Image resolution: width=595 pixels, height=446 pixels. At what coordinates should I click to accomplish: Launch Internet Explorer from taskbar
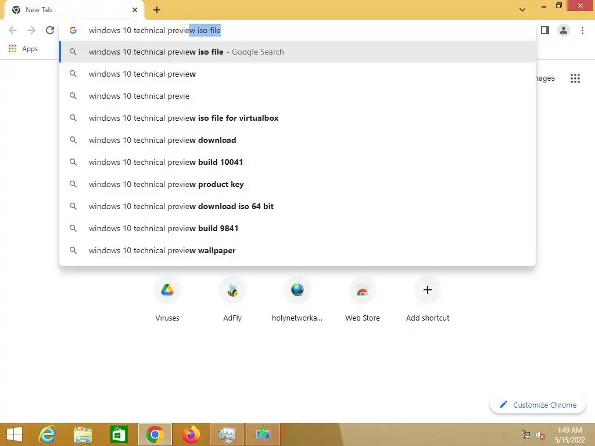[48, 434]
